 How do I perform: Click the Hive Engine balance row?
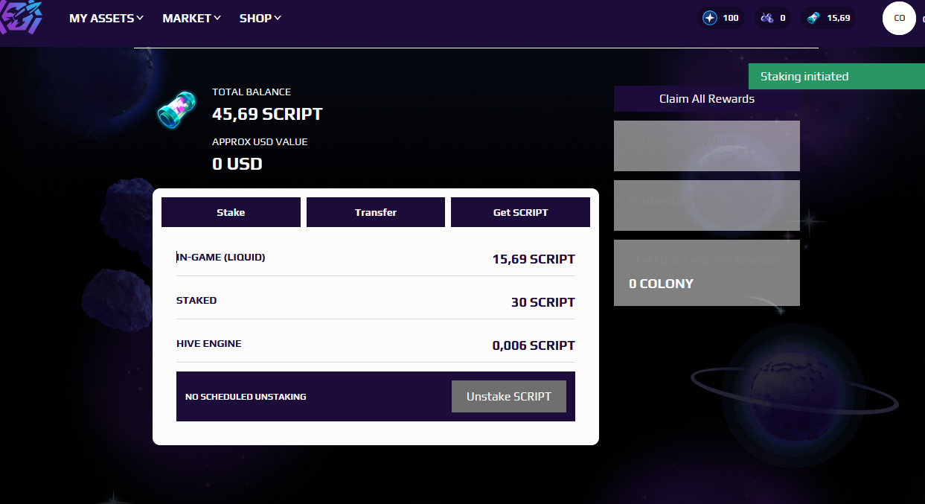pyautogui.click(x=375, y=345)
